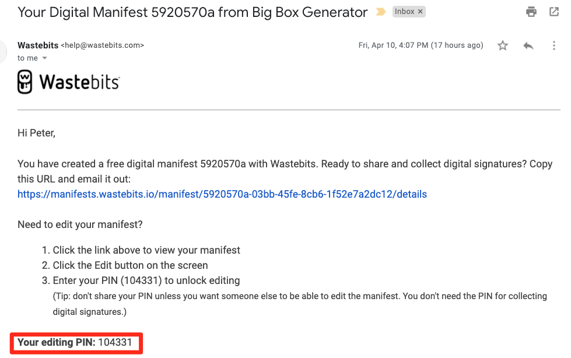Open email in a new window

click(554, 12)
